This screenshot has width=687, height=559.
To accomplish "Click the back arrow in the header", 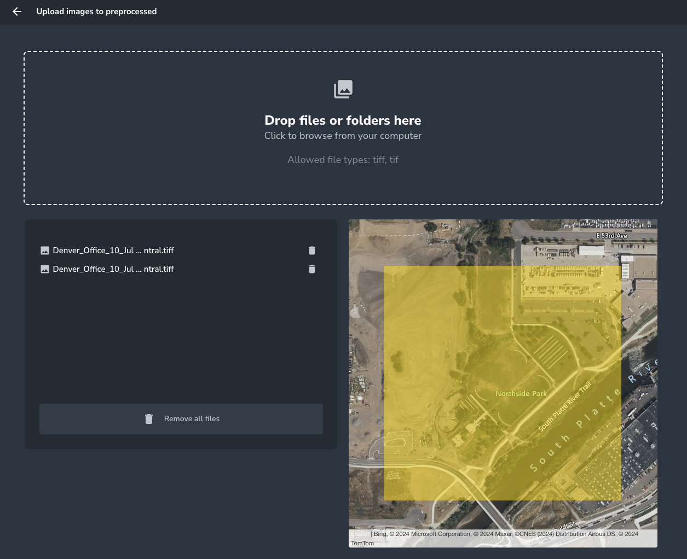I will pos(17,11).
